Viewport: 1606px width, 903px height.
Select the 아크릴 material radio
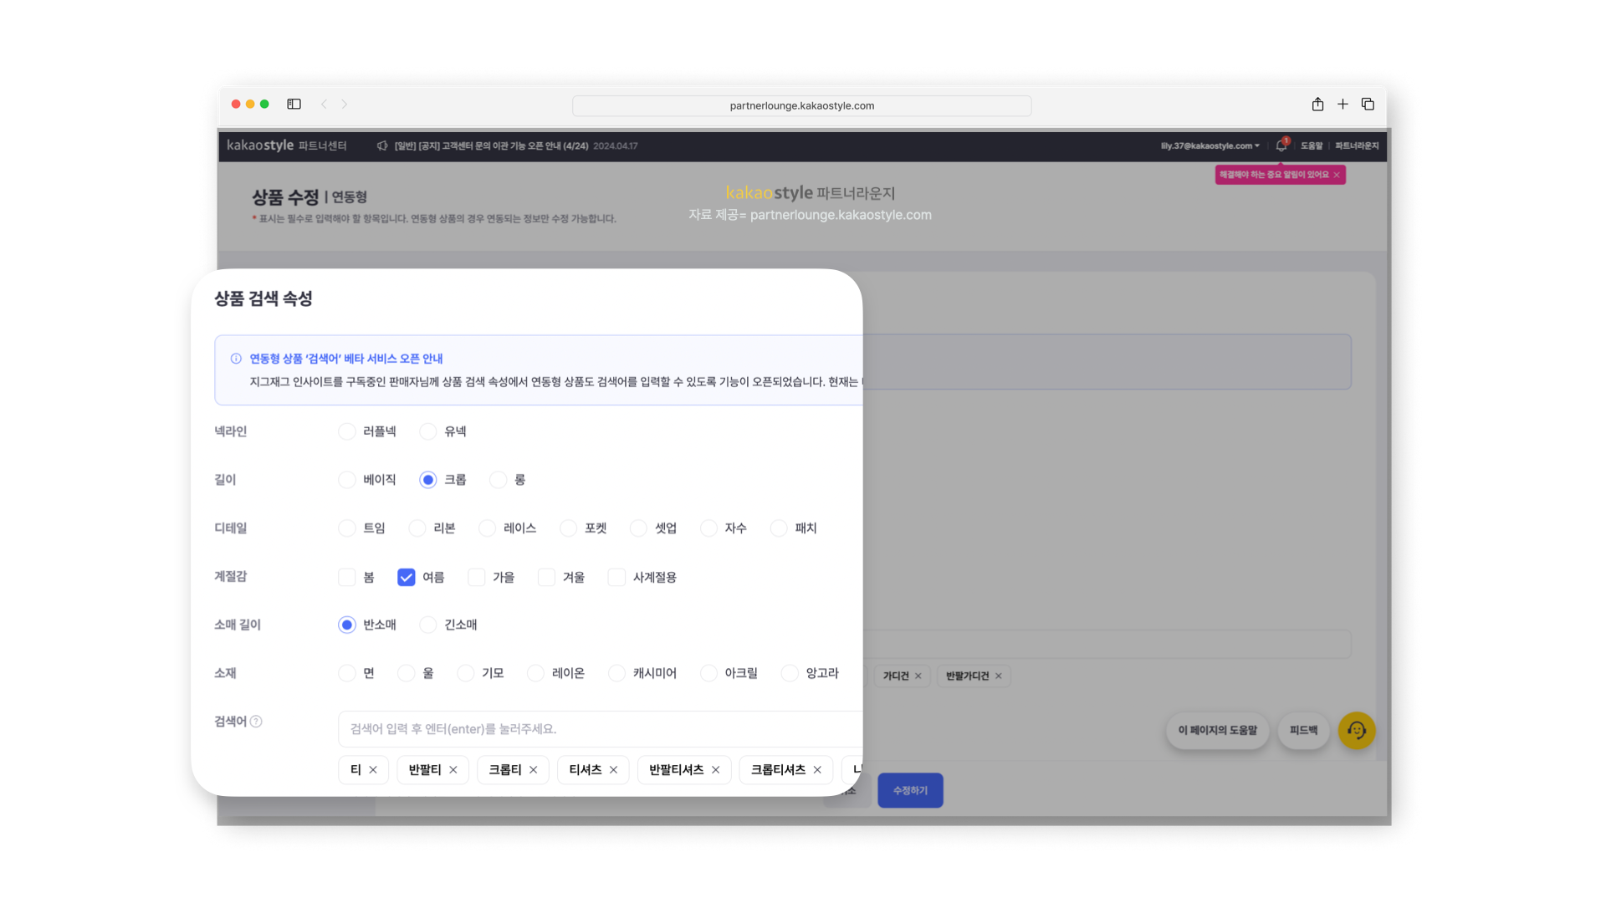click(709, 673)
